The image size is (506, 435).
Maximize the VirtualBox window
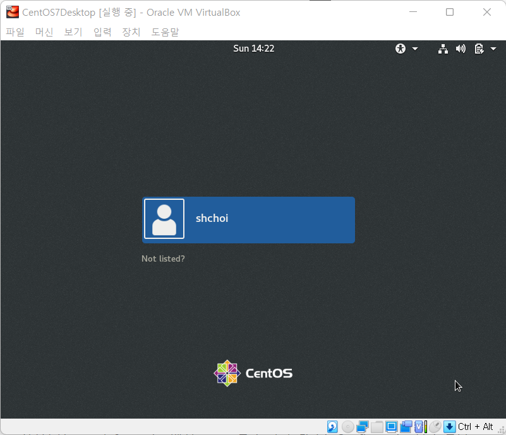coord(450,12)
